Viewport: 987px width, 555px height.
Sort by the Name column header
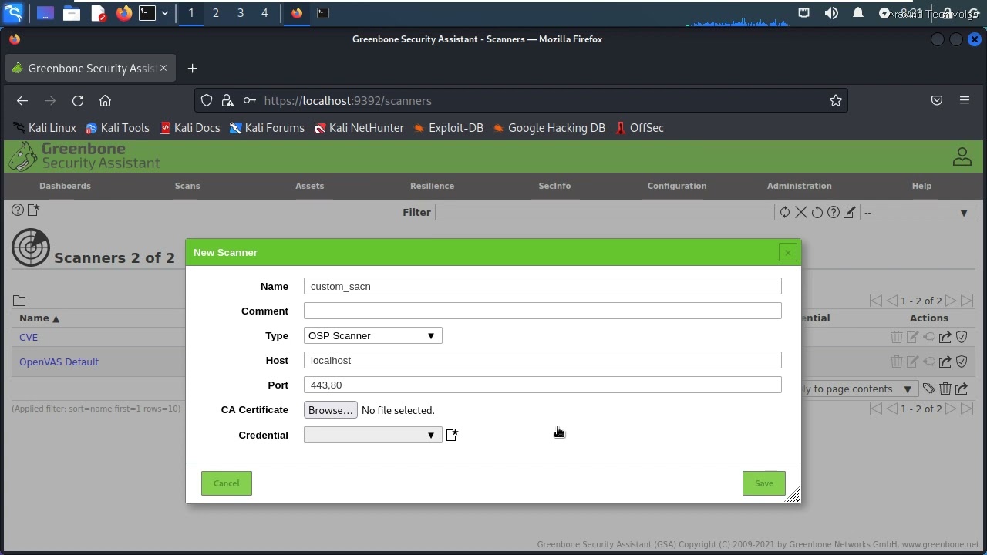pos(39,318)
